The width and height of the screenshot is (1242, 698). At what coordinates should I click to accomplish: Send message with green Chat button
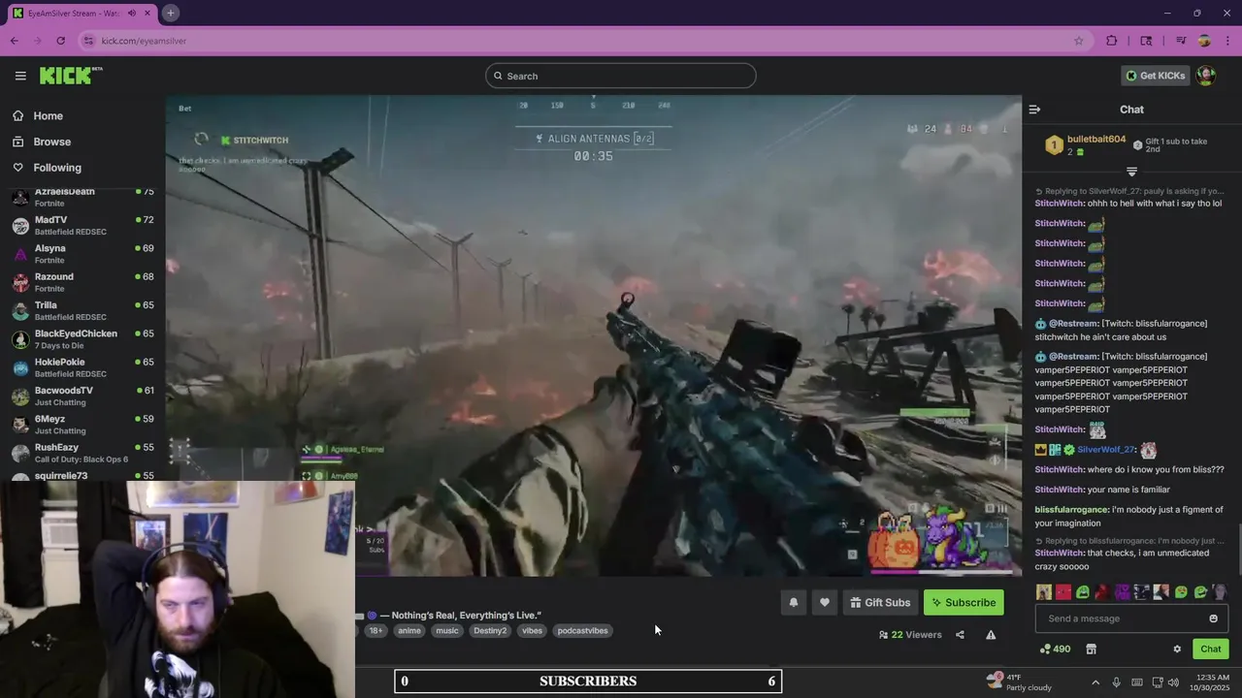(1210, 650)
